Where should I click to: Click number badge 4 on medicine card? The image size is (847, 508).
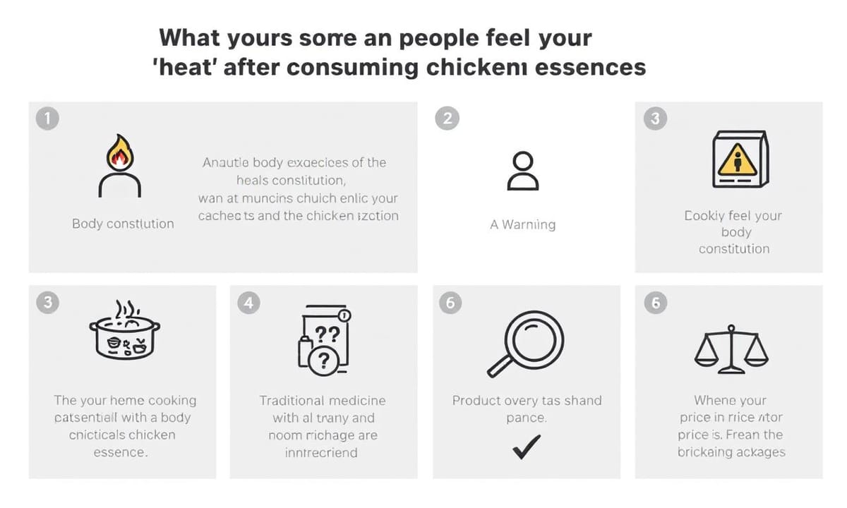pos(248,303)
